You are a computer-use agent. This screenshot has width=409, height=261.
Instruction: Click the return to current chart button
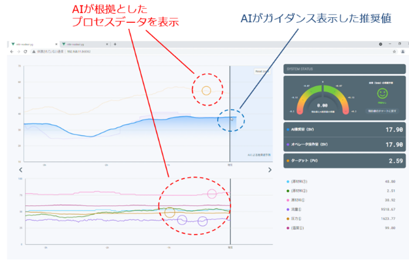click(382, 111)
